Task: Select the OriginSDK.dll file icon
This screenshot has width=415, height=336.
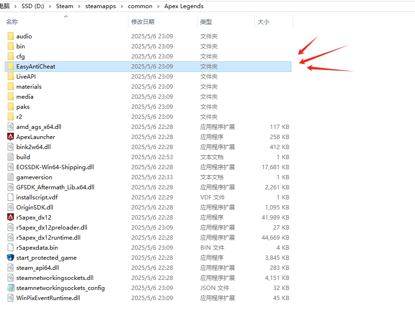Action: (x=11, y=208)
